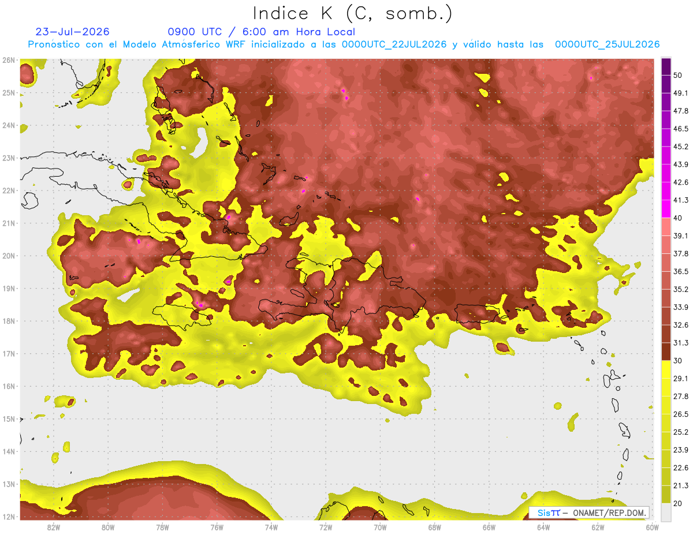693x535 pixels.
Task: Select the salmon legend band between 39.1 and 40
Action: 666,227
